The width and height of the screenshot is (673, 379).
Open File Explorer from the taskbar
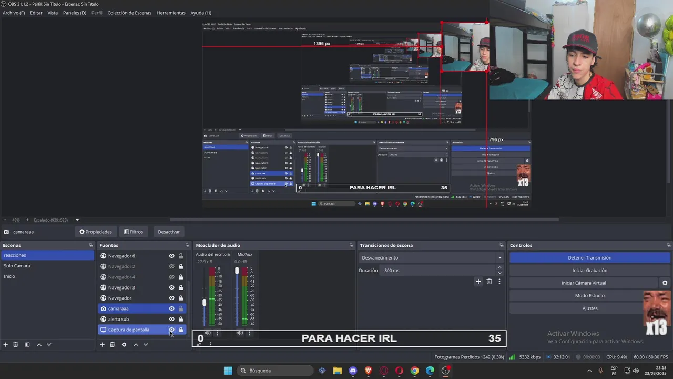point(338,371)
